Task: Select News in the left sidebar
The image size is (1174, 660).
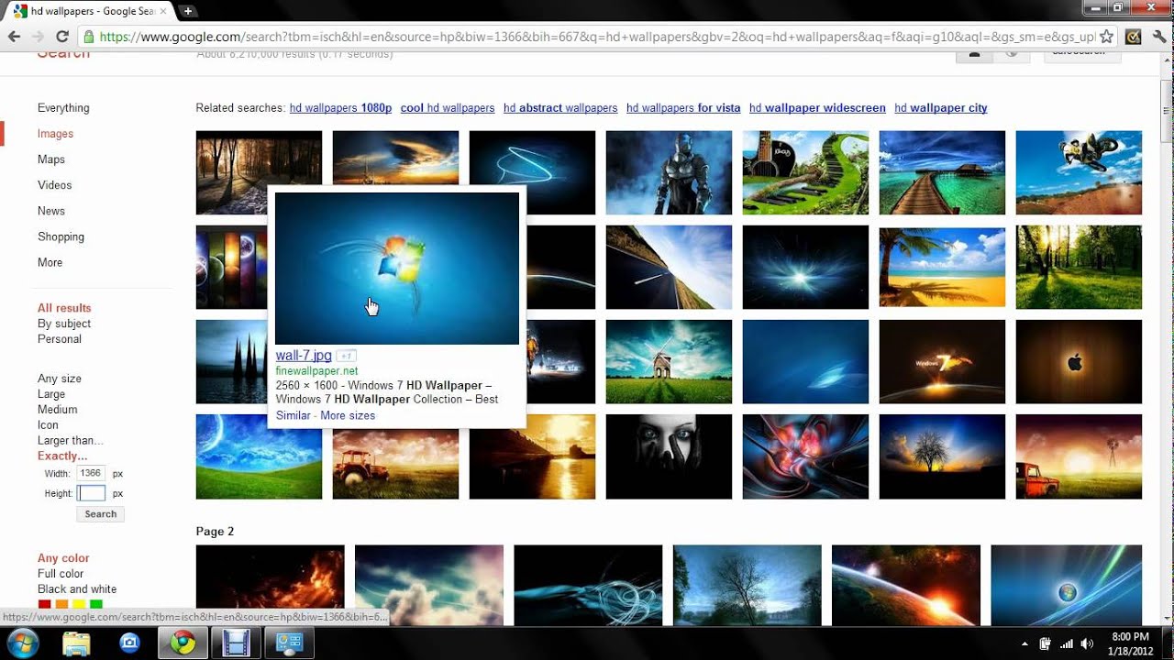Action: [x=51, y=211]
